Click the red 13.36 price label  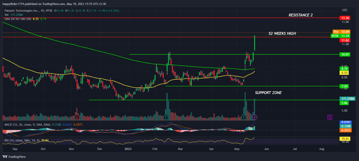tap(345, 18)
